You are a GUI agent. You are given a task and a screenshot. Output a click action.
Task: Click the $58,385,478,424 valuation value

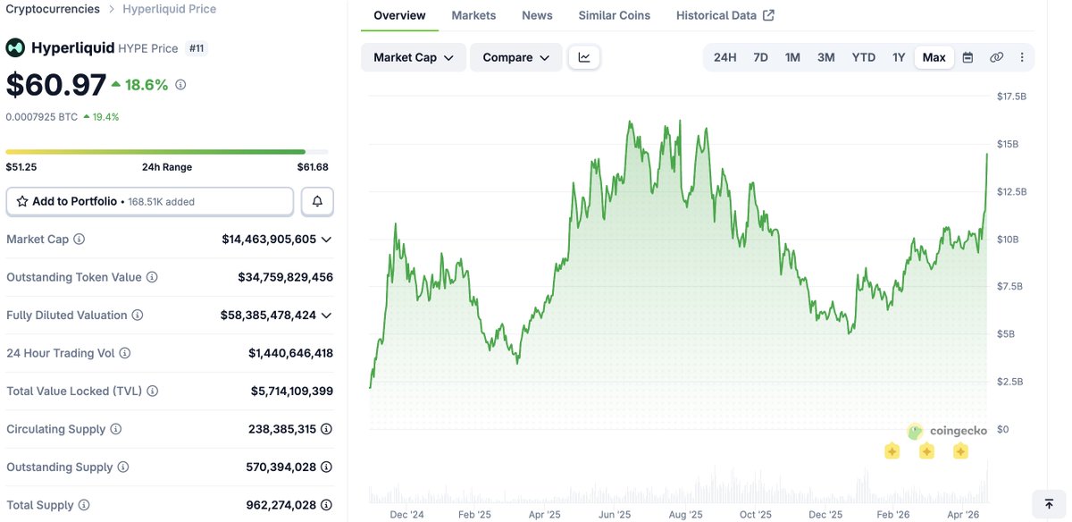point(269,316)
